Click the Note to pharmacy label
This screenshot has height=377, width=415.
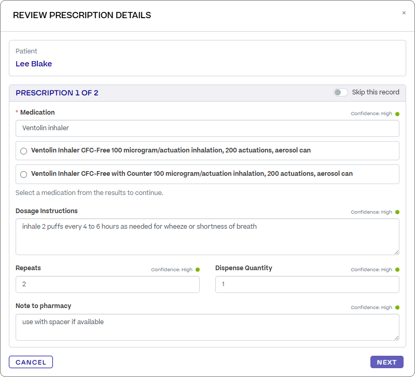44,306
